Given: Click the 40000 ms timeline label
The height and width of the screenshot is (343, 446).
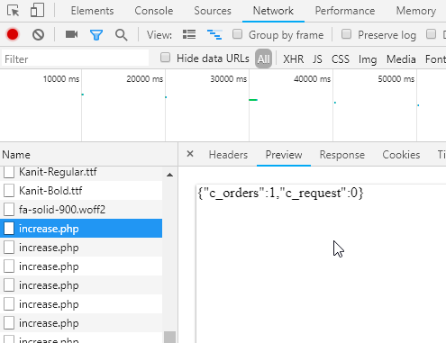Looking at the screenshot, I should point(312,79).
